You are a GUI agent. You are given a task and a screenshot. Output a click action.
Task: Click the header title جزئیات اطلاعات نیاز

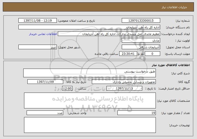pos(174,7)
